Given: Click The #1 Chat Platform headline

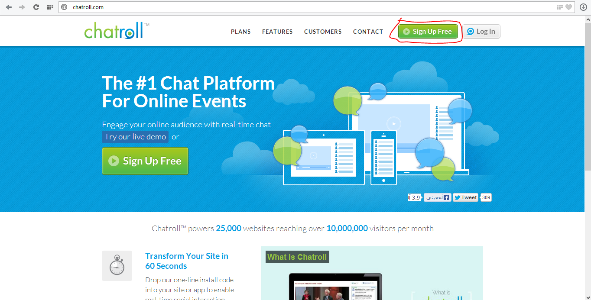Looking at the screenshot, I should pos(188,92).
